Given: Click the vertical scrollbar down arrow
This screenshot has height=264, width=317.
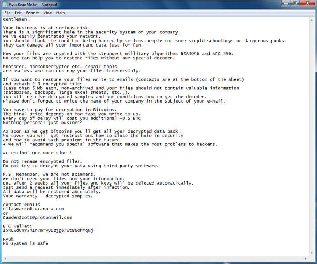Looking at the screenshot, I should pyautogui.click(x=312, y=253).
